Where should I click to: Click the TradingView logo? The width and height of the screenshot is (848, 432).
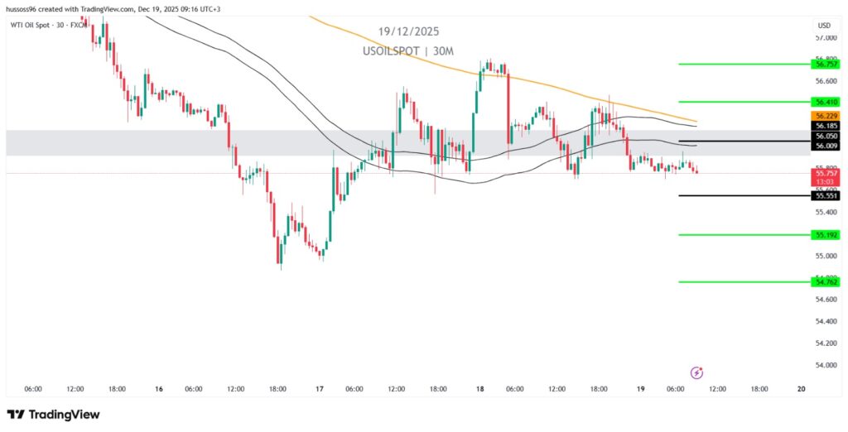[53, 414]
